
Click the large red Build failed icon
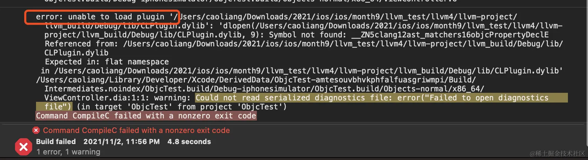point(24,147)
